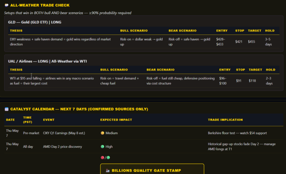286x174 pixels.
Task: Click 'Risk-on = travel demand + cheap fuel' cell
Action: coord(120,81)
